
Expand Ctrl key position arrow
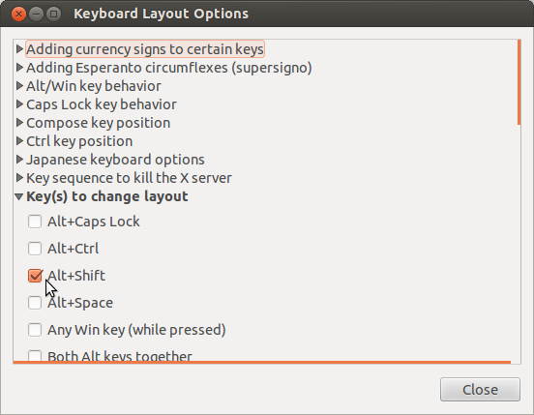tap(19, 141)
